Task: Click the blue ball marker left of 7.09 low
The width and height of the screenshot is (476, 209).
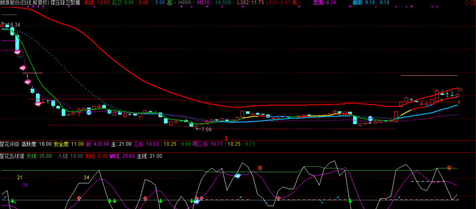Action: (x=89, y=112)
